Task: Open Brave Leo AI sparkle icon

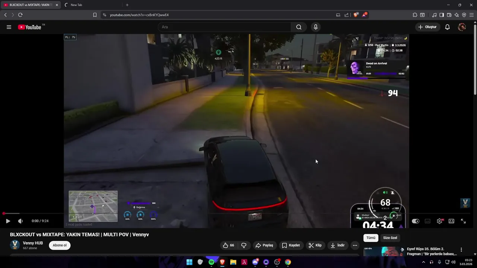Action: click(x=457, y=15)
